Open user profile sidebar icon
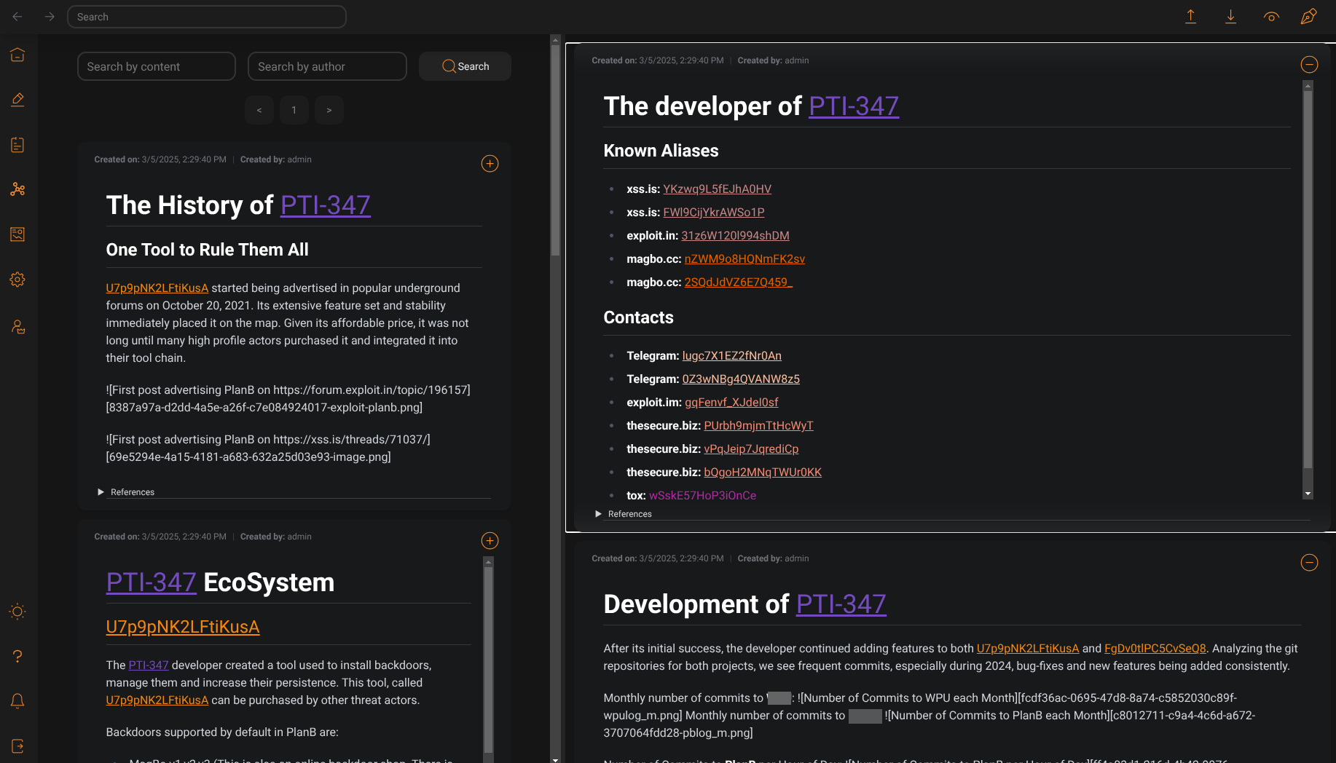The height and width of the screenshot is (763, 1336). click(x=18, y=327)
